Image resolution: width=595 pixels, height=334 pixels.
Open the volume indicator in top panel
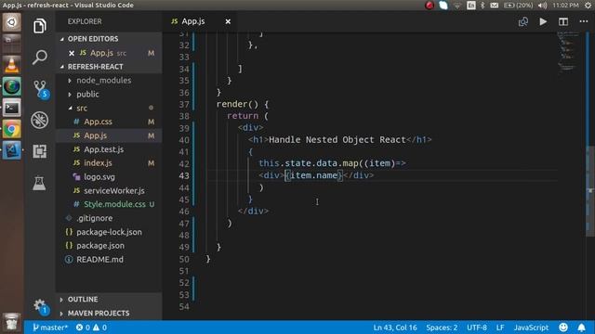543,6
